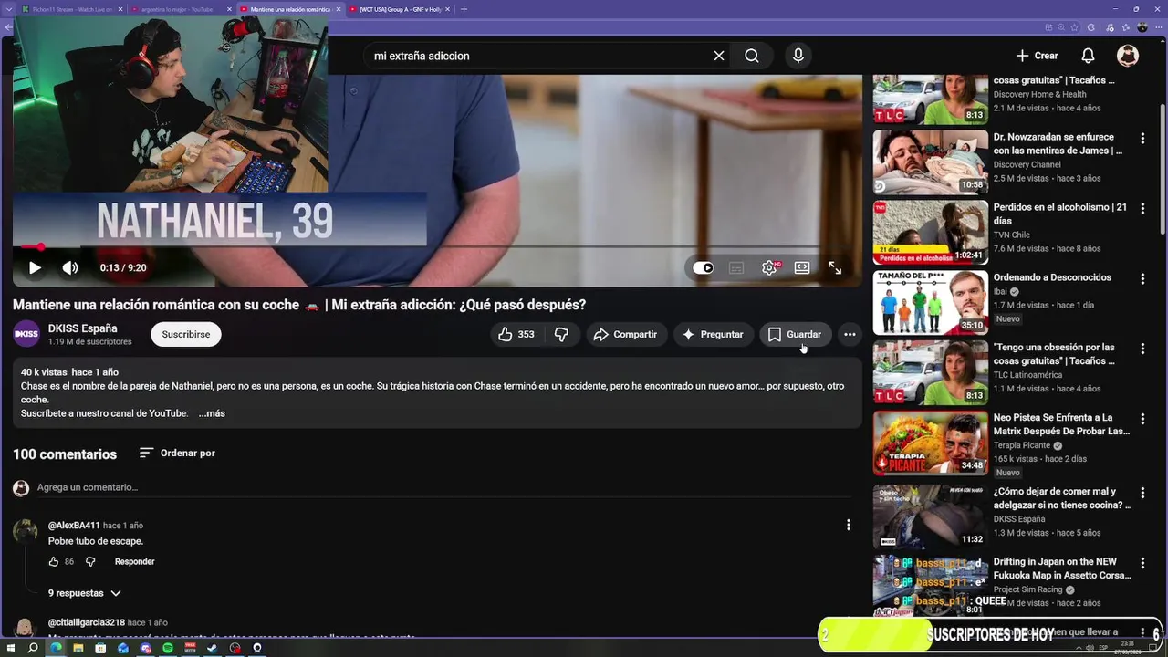Click the Preguntar button
The width and height of the screenshot is (1168, 657).
pyautogui.click(x=713, y=334)
